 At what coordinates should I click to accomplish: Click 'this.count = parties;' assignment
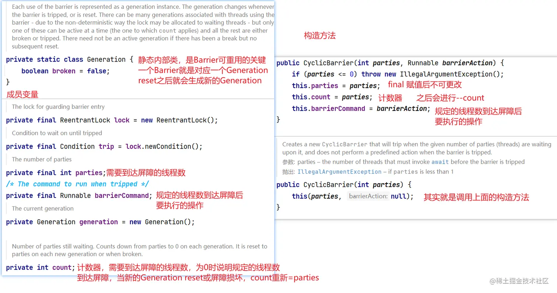point(332,97)
